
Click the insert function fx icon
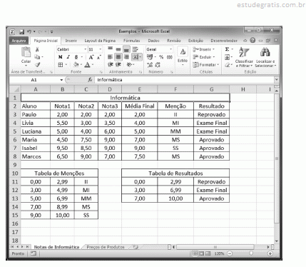point(90,80)
